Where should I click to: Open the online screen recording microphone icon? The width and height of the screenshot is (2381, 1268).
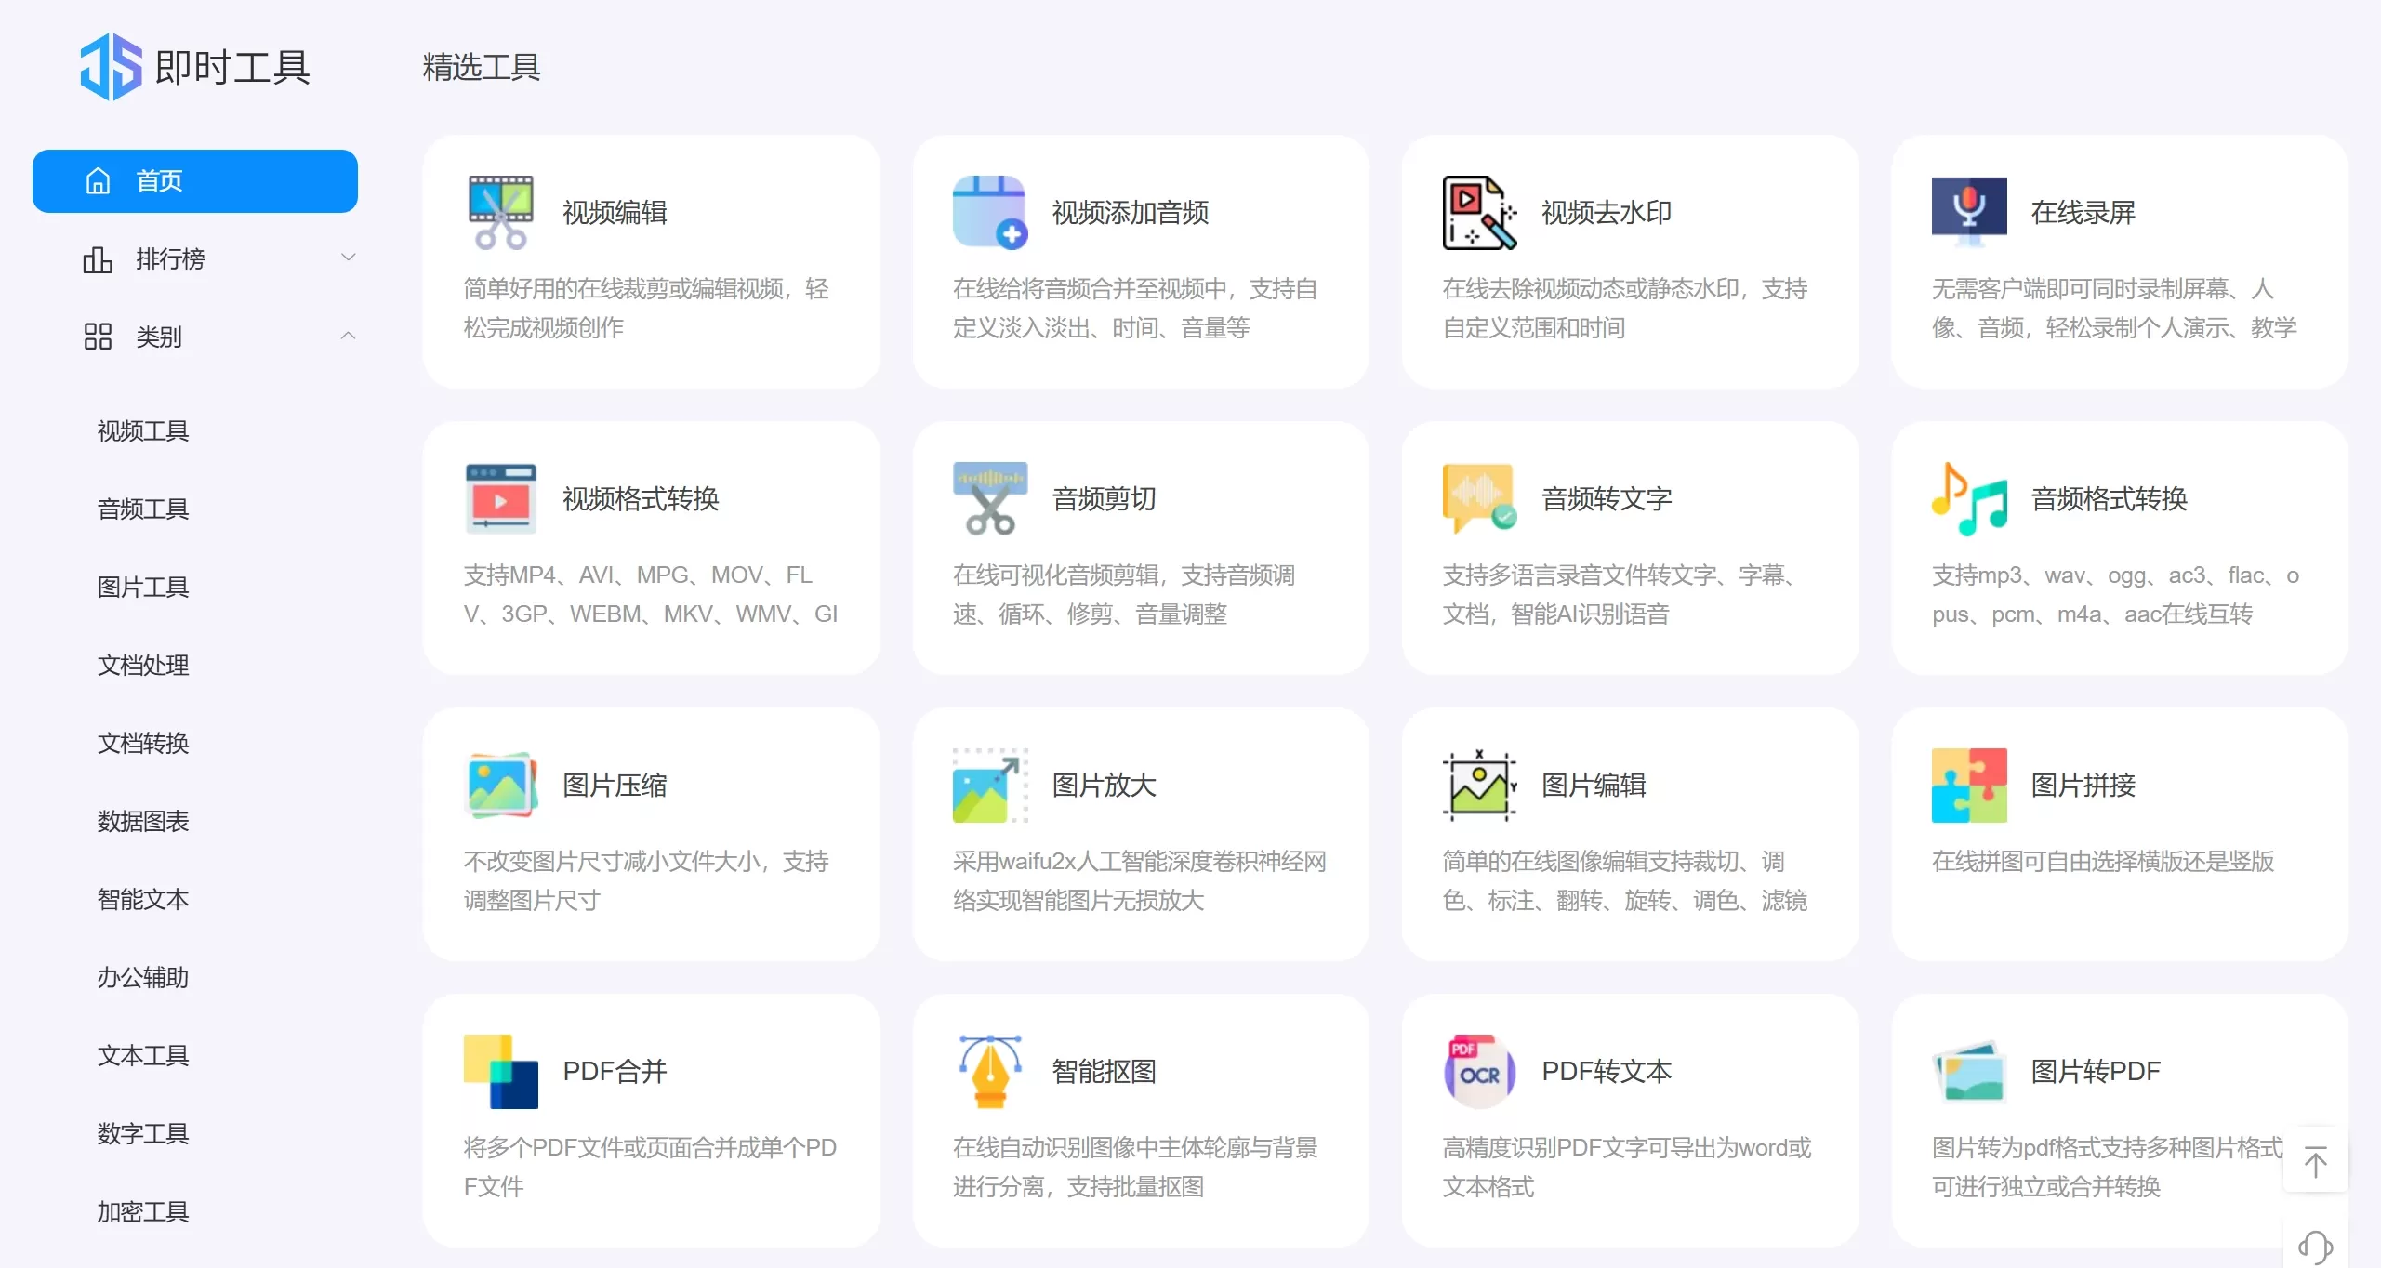[x=1968, y=212]
